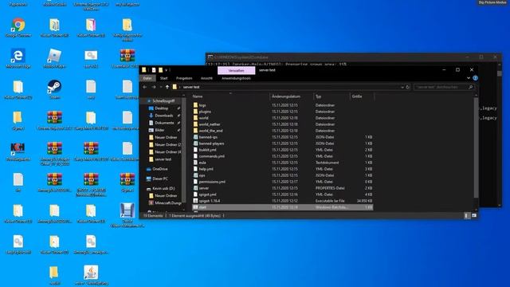Click the search magnifier in Explorer
Viewport: 510px width, 287px height.
point(470,87)
